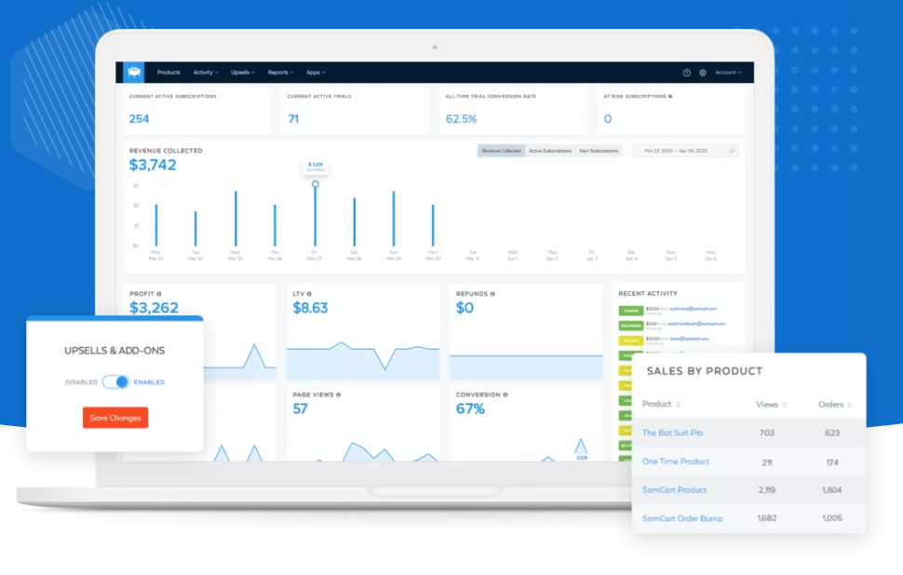
Task: Click the info icon next to Refunds
Action: [x=492, y=294]
